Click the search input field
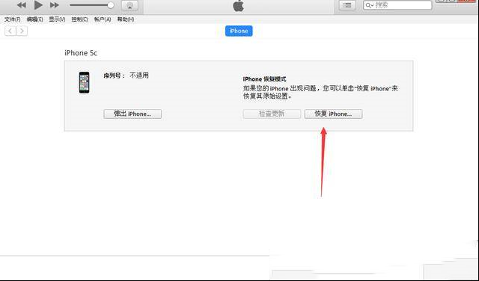479x281 pixels. (x=397, y=5)
